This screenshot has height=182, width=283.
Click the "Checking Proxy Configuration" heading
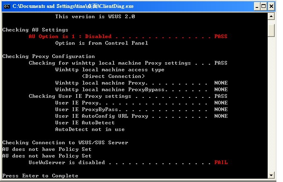pos(48,56)
